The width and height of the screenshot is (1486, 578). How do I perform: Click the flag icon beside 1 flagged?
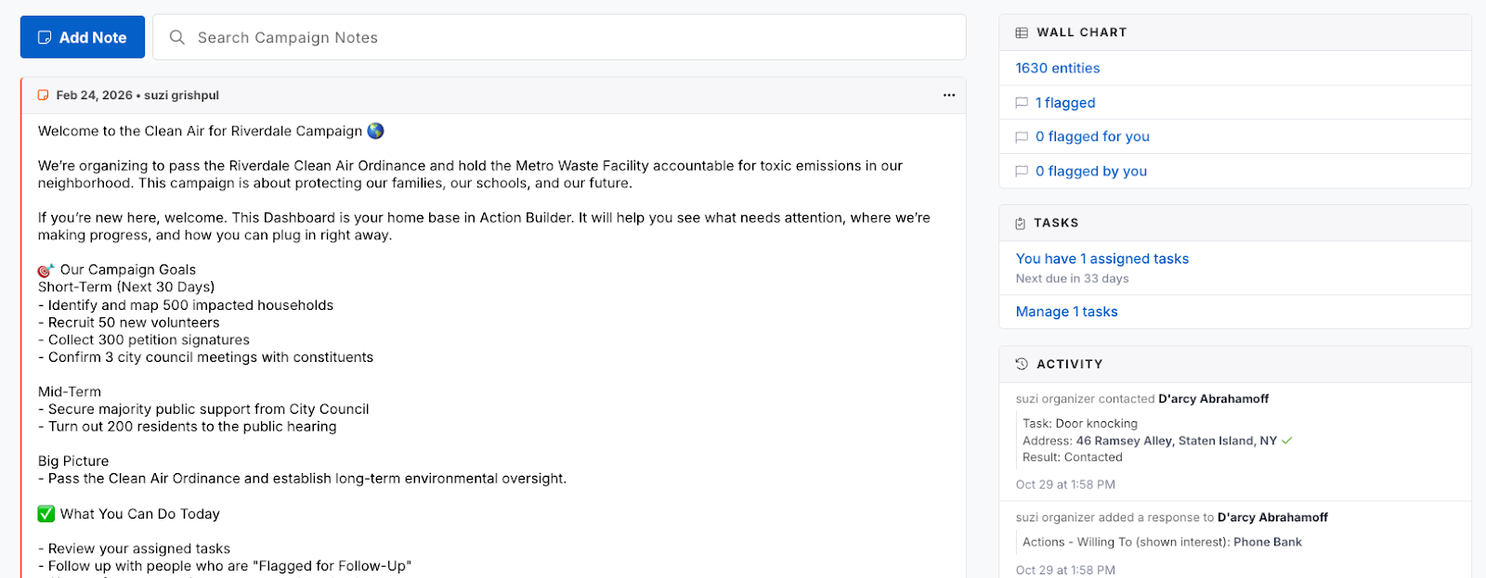tap(1022, 103)
